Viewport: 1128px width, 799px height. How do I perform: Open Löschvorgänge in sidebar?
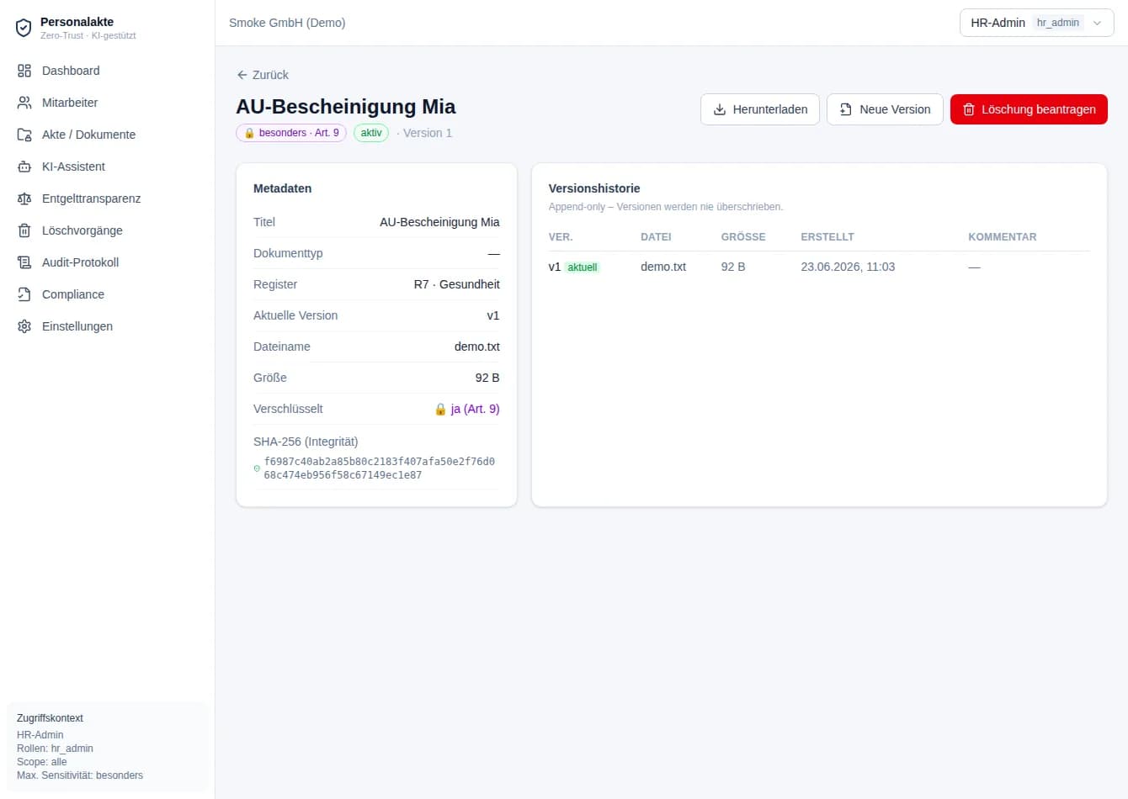(107, 230)
